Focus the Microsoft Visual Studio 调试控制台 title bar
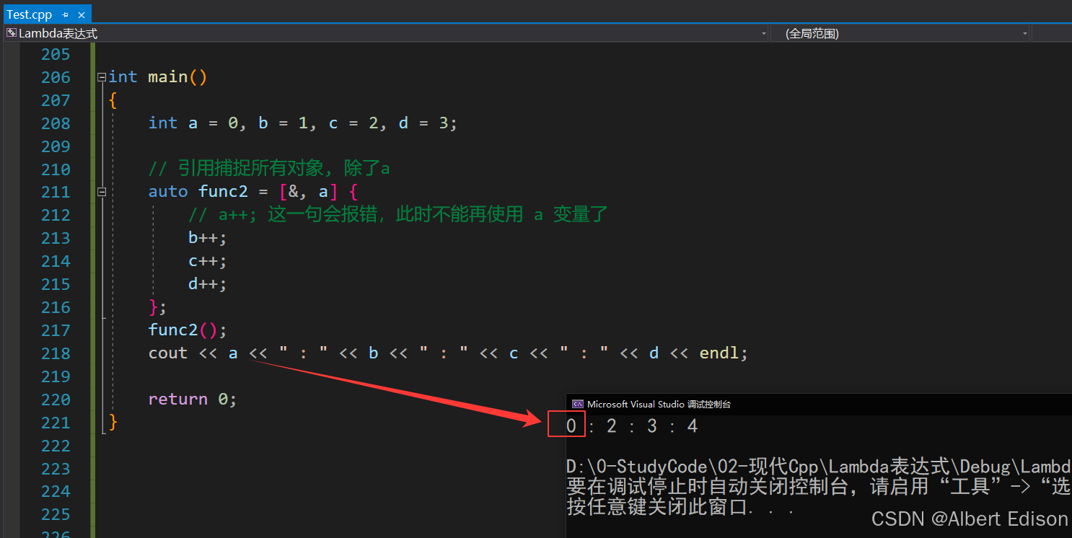The image size is (1072, 538). coord(819,405)
